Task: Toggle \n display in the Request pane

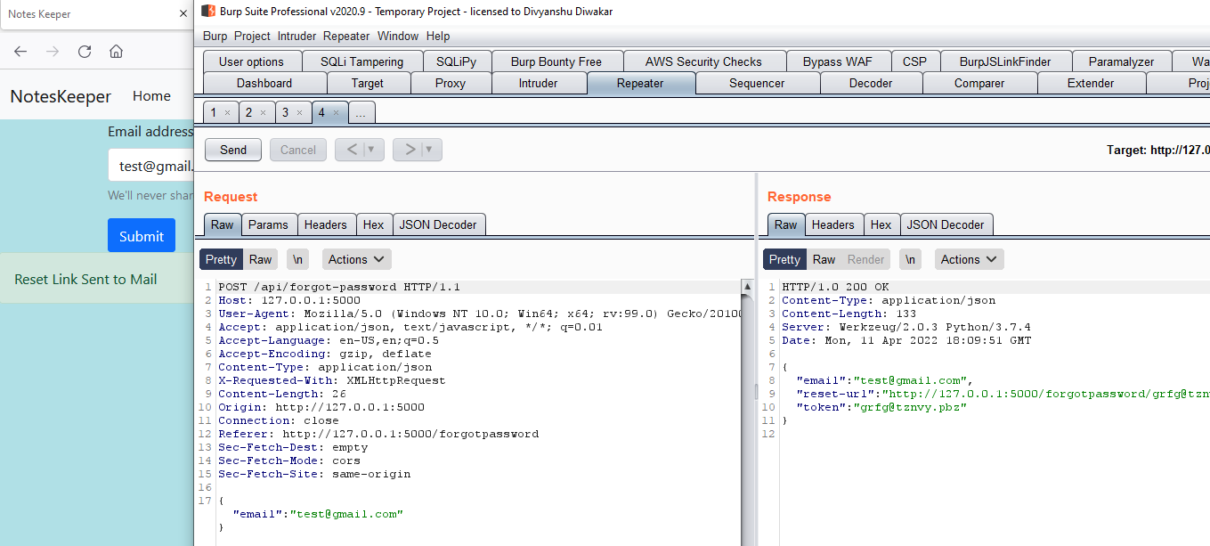Action: 298,259
